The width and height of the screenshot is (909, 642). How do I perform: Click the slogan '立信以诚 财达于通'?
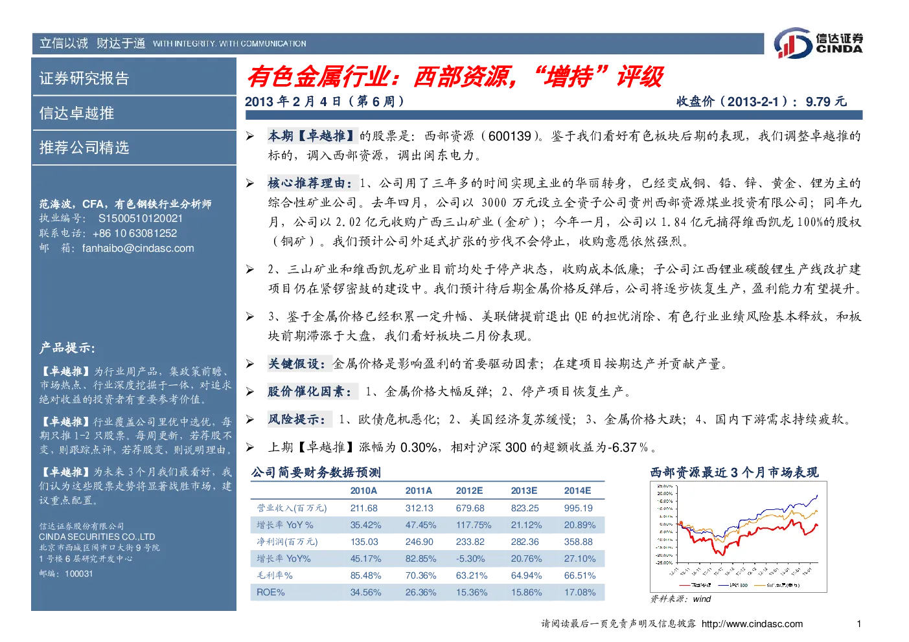(x=92, y=43)
